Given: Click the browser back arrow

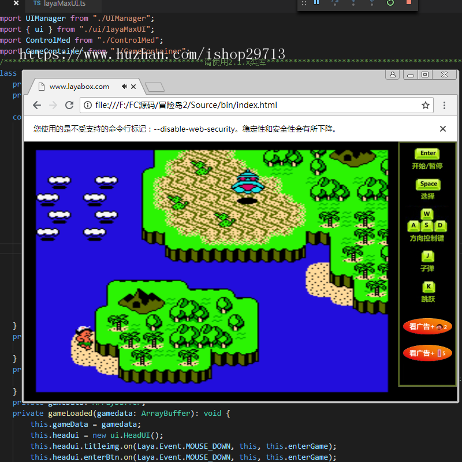Looking at the screenshot, I should click(x=36, y=106).
